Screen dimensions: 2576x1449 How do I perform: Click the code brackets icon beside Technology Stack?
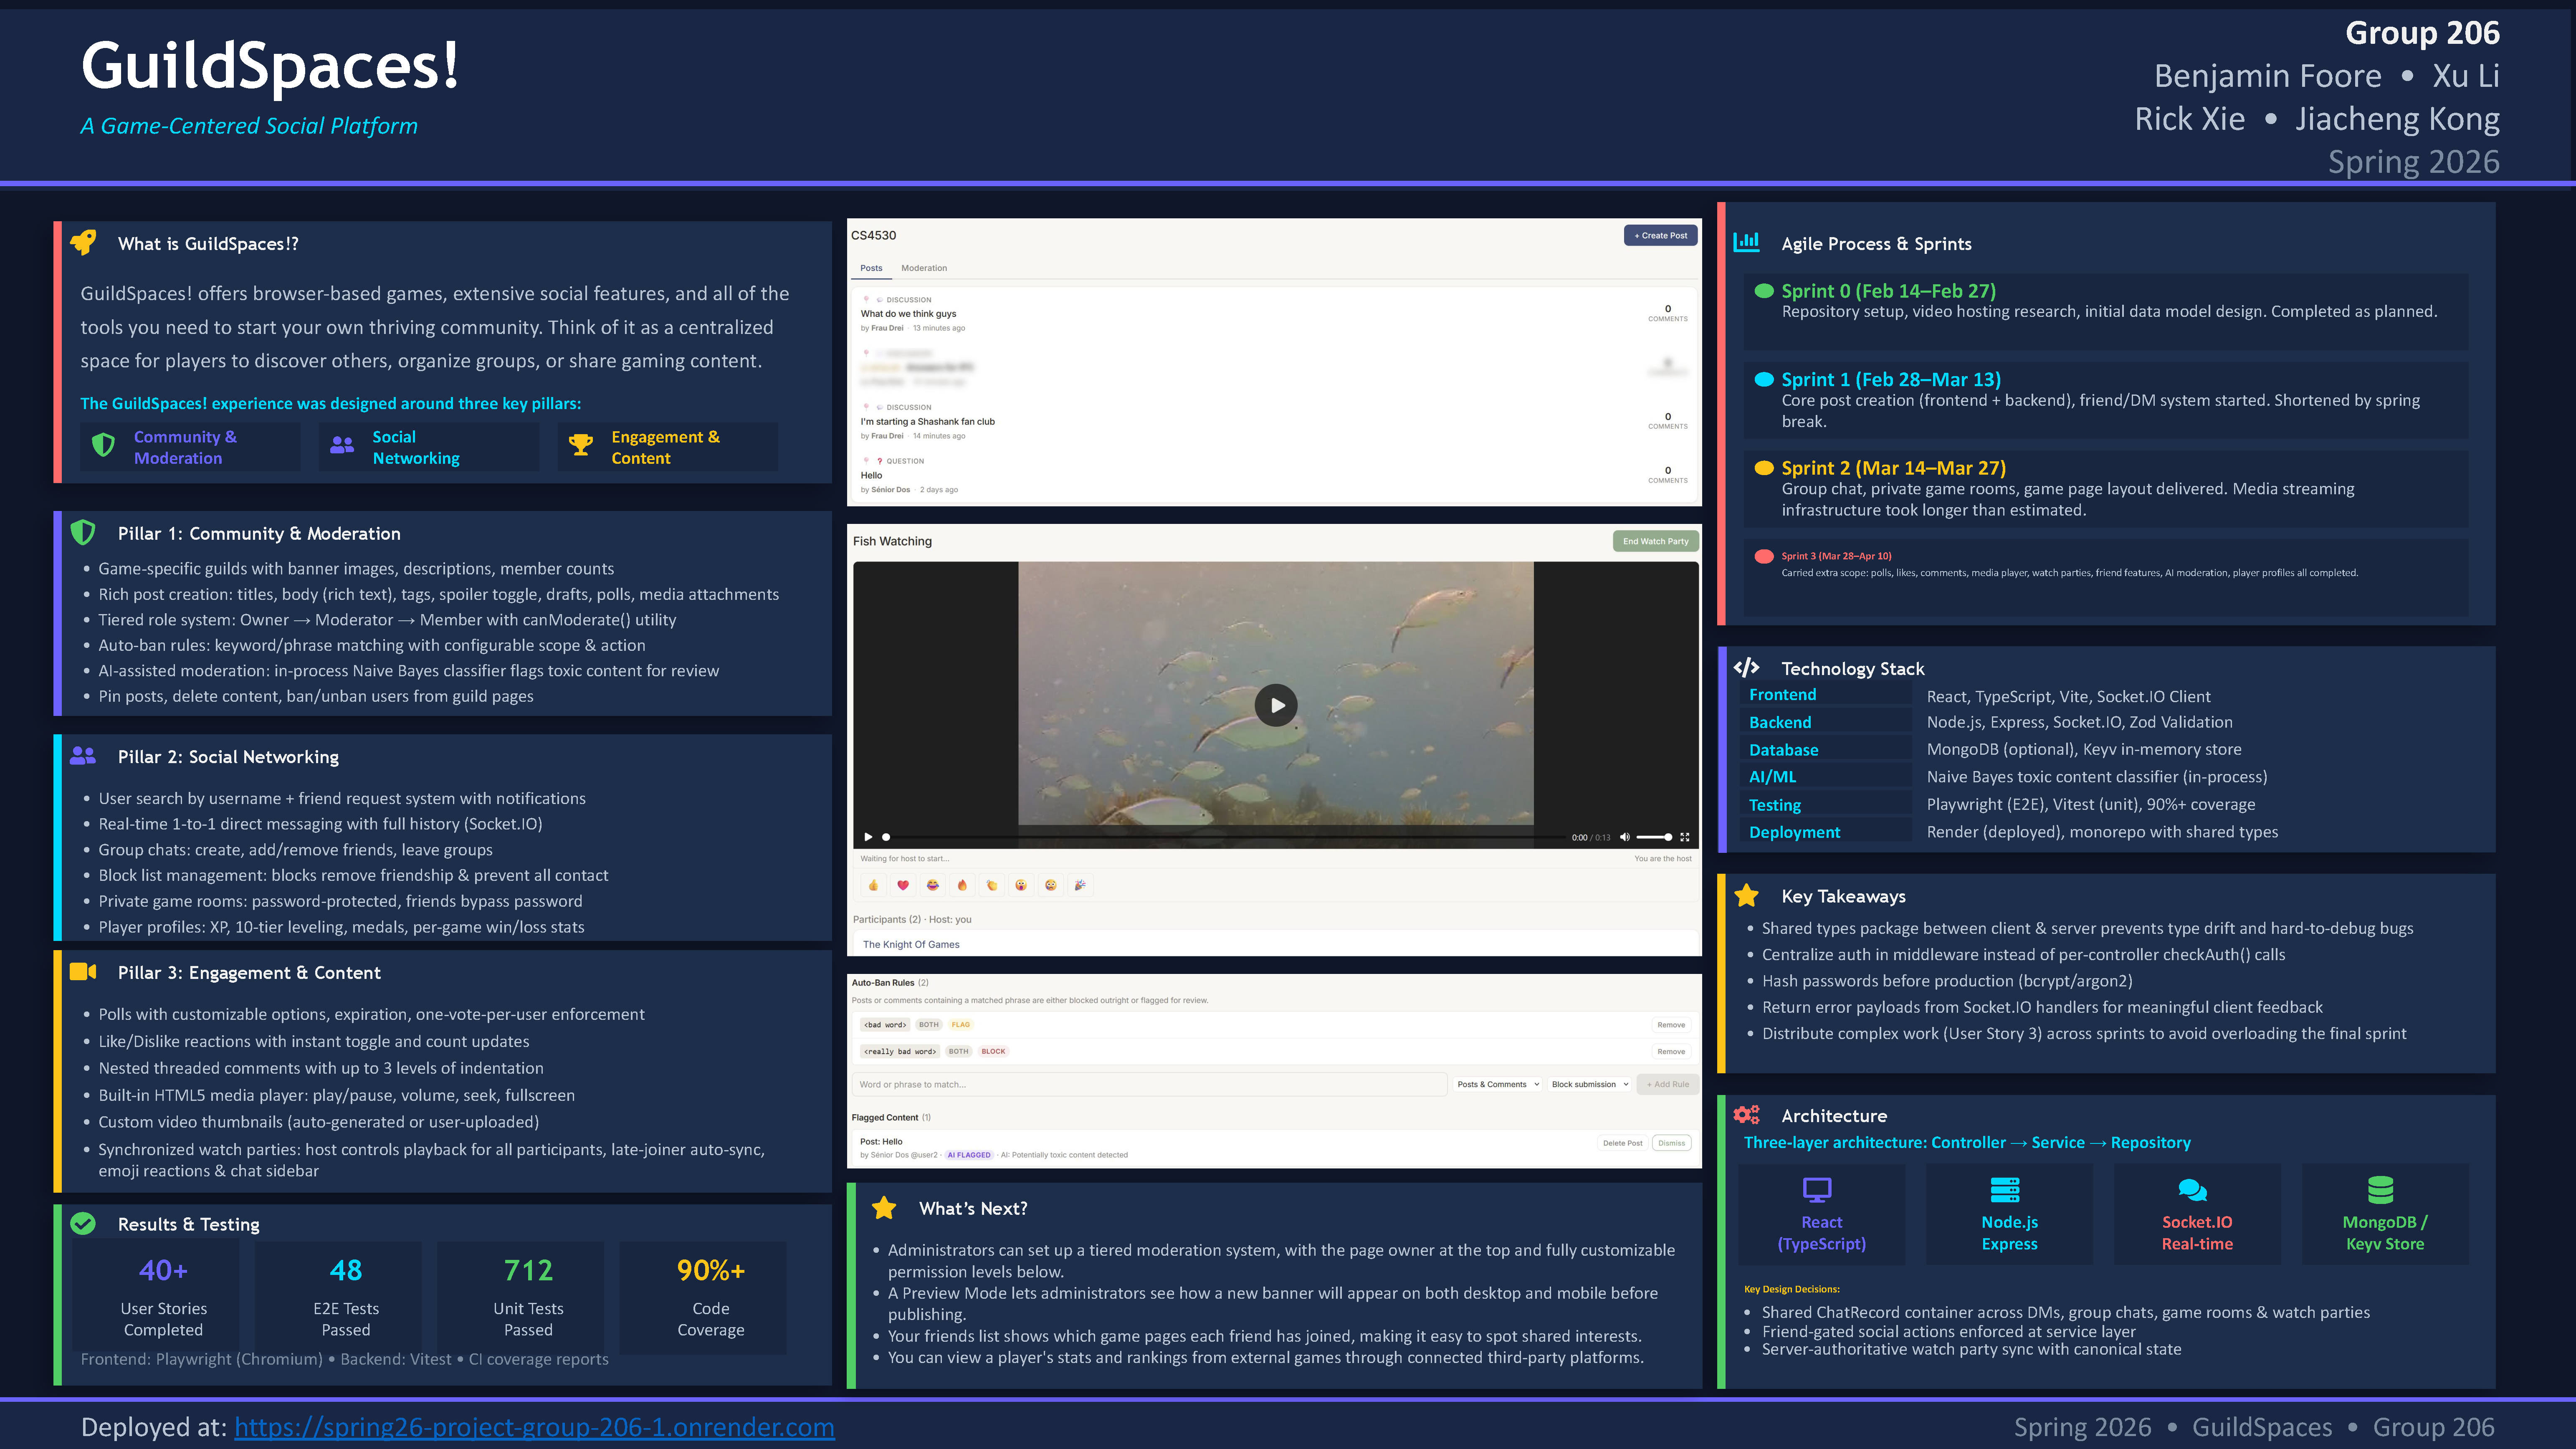pyautogui.click(x=1746, y=667)
